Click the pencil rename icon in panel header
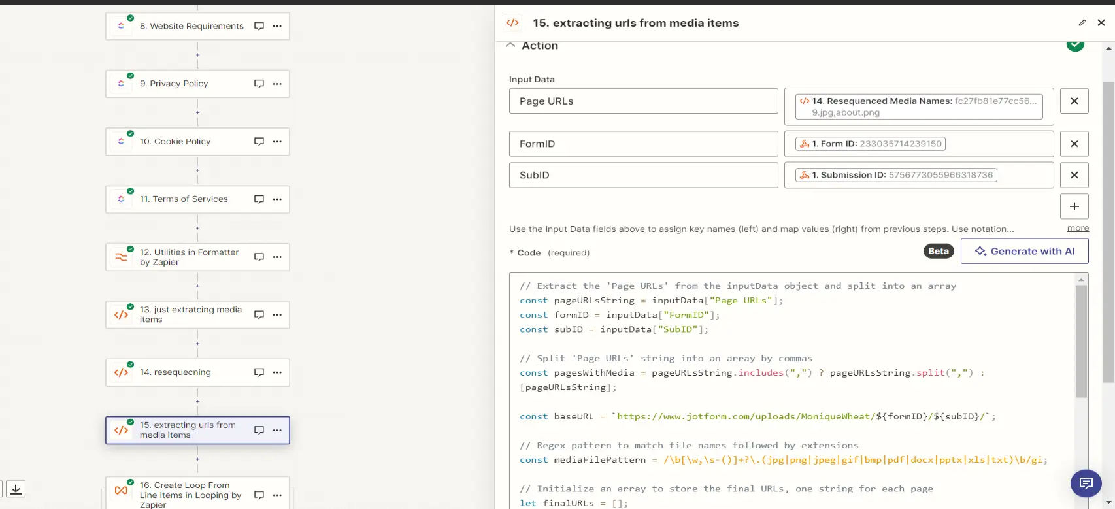Viewport: 1115px width, 509px height. click(x=1082, y=23)
